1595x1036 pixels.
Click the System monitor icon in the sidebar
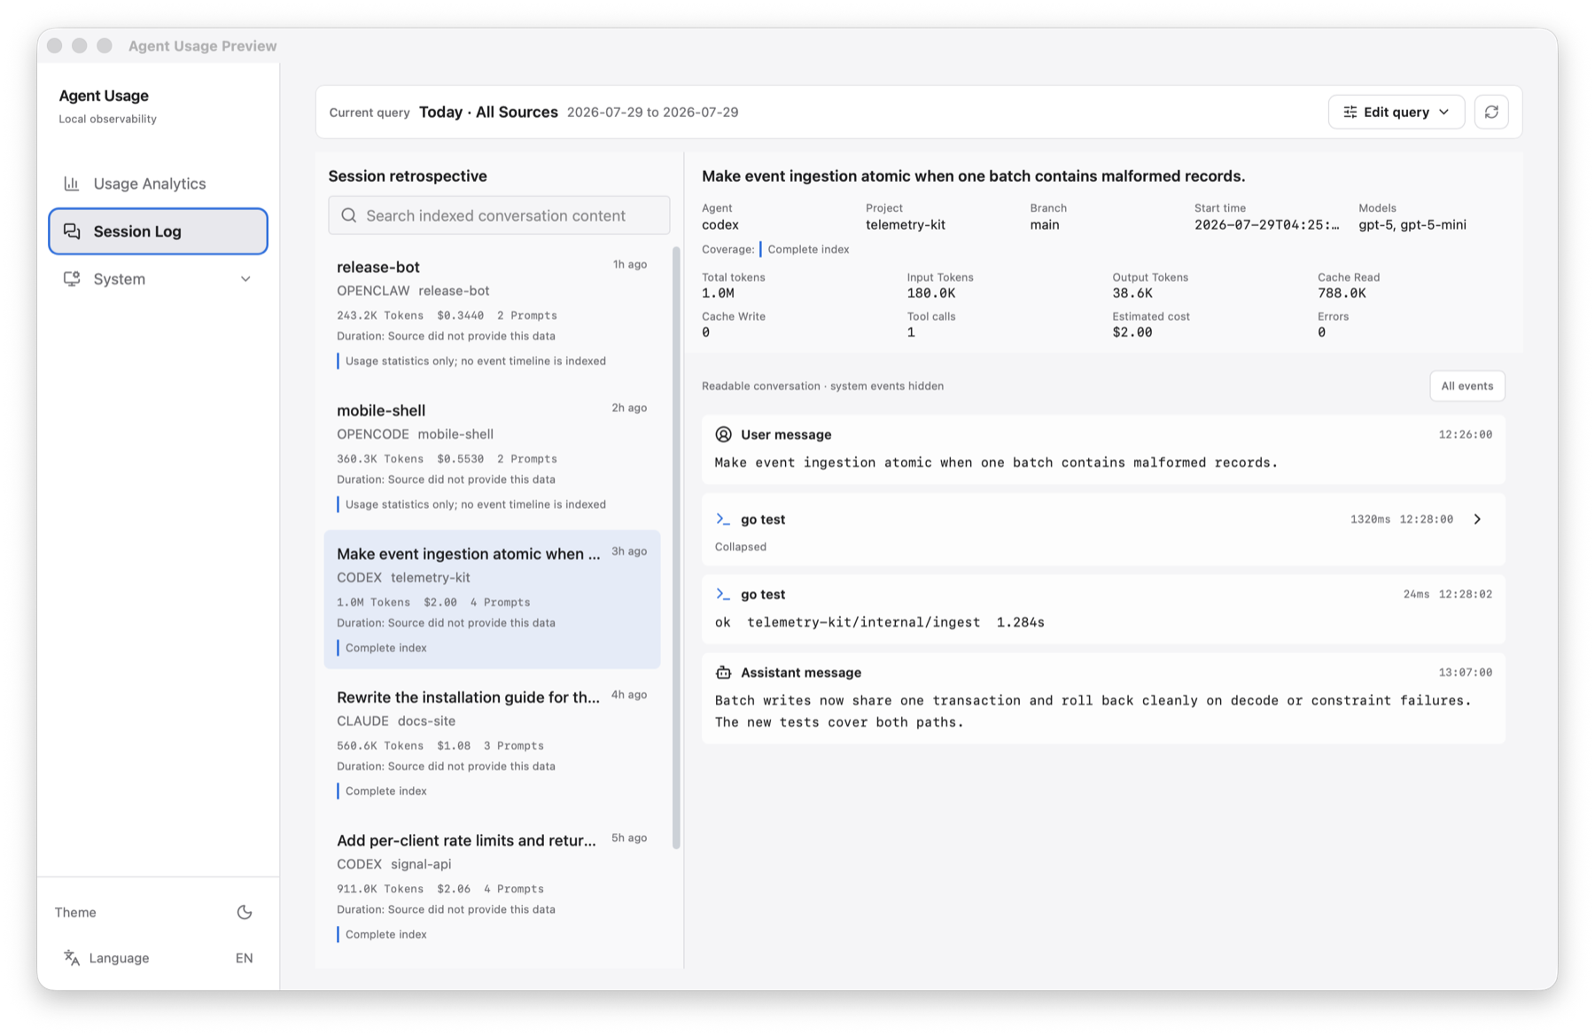[72, 279]
